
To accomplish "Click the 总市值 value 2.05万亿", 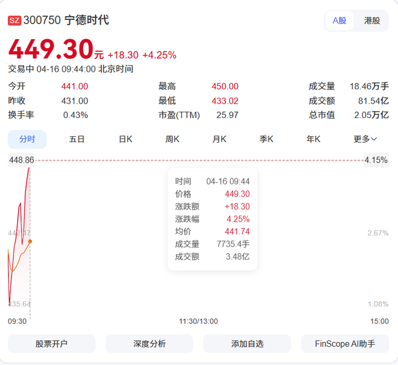I will pos(371,115).
